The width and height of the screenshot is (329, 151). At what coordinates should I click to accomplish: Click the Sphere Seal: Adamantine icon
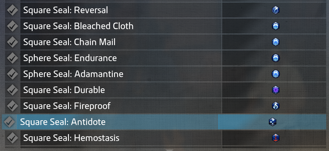[x=275, y=74]
